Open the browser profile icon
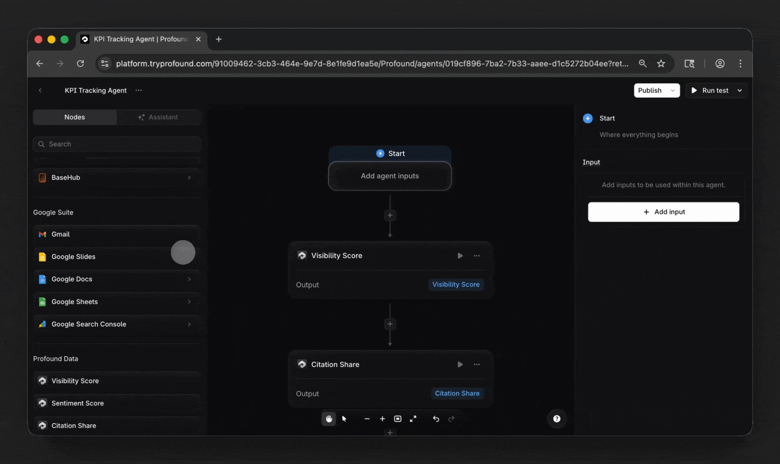The width and height of the screenshot is (780, 464). pyautogui.click(x=720, y=64)
